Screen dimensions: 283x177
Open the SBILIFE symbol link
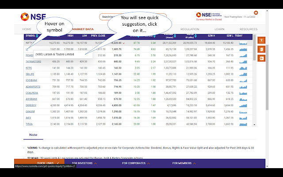pyautogui.click(x=30, y=74)
